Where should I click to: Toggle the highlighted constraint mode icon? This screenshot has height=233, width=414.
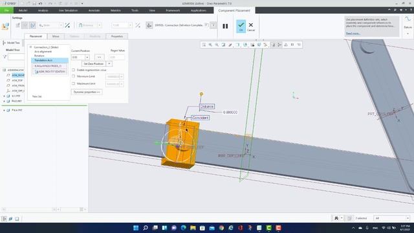(x=32, y=25)
